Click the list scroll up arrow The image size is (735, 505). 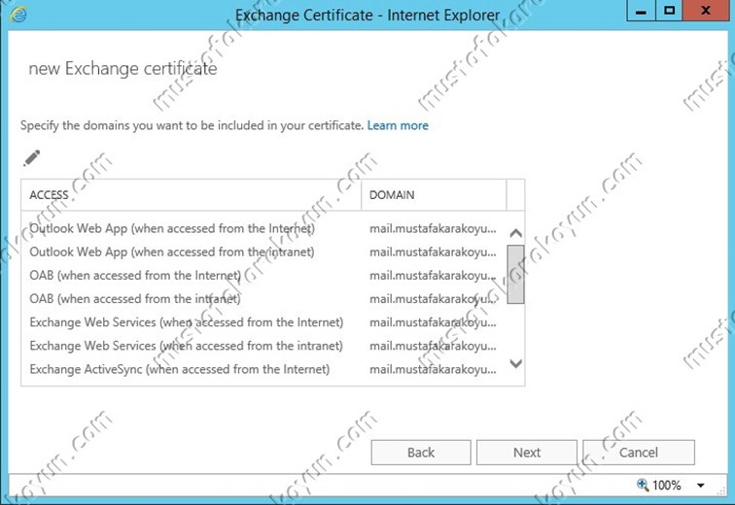[515, 233]
